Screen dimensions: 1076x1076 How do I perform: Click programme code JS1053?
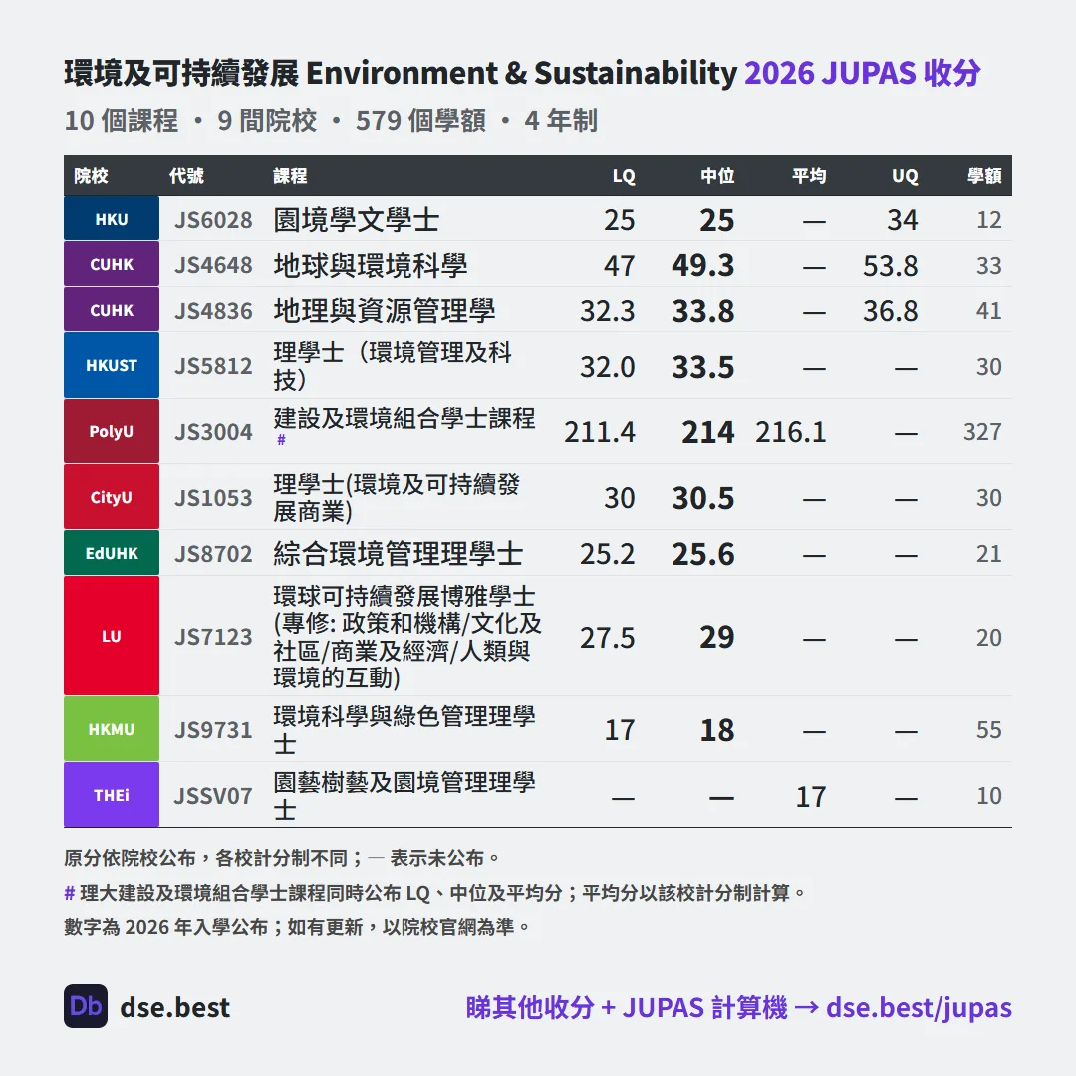click(213, 499)
